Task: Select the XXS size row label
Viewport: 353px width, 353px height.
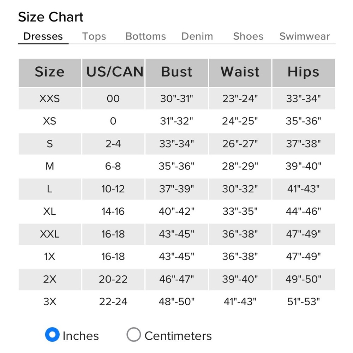Action: click(50, 98)
